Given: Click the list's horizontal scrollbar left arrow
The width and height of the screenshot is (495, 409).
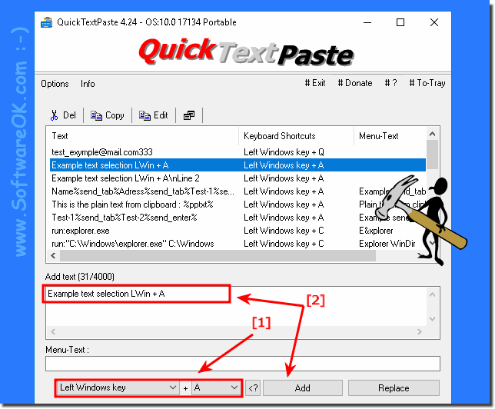Looking at the screenshot, I should pos(53,256).
